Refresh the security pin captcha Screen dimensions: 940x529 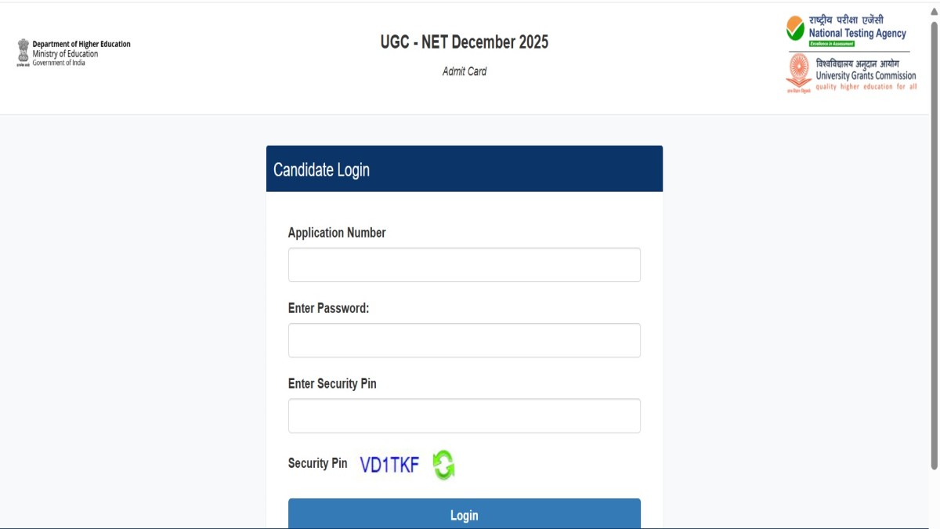click(443, 465)
